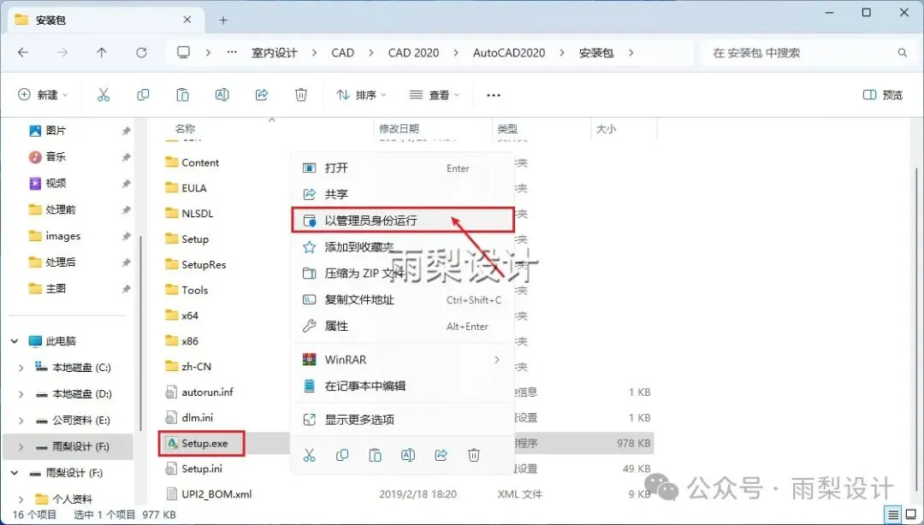Open a new tab with plus button
The image size is (924, 525).
(x=223, y=20)
